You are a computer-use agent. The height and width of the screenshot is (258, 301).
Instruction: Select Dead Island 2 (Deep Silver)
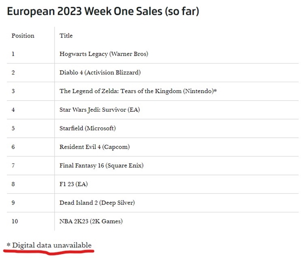(97, 202)
